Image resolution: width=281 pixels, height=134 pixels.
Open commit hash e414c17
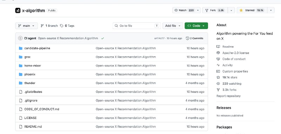click(160, 38)
